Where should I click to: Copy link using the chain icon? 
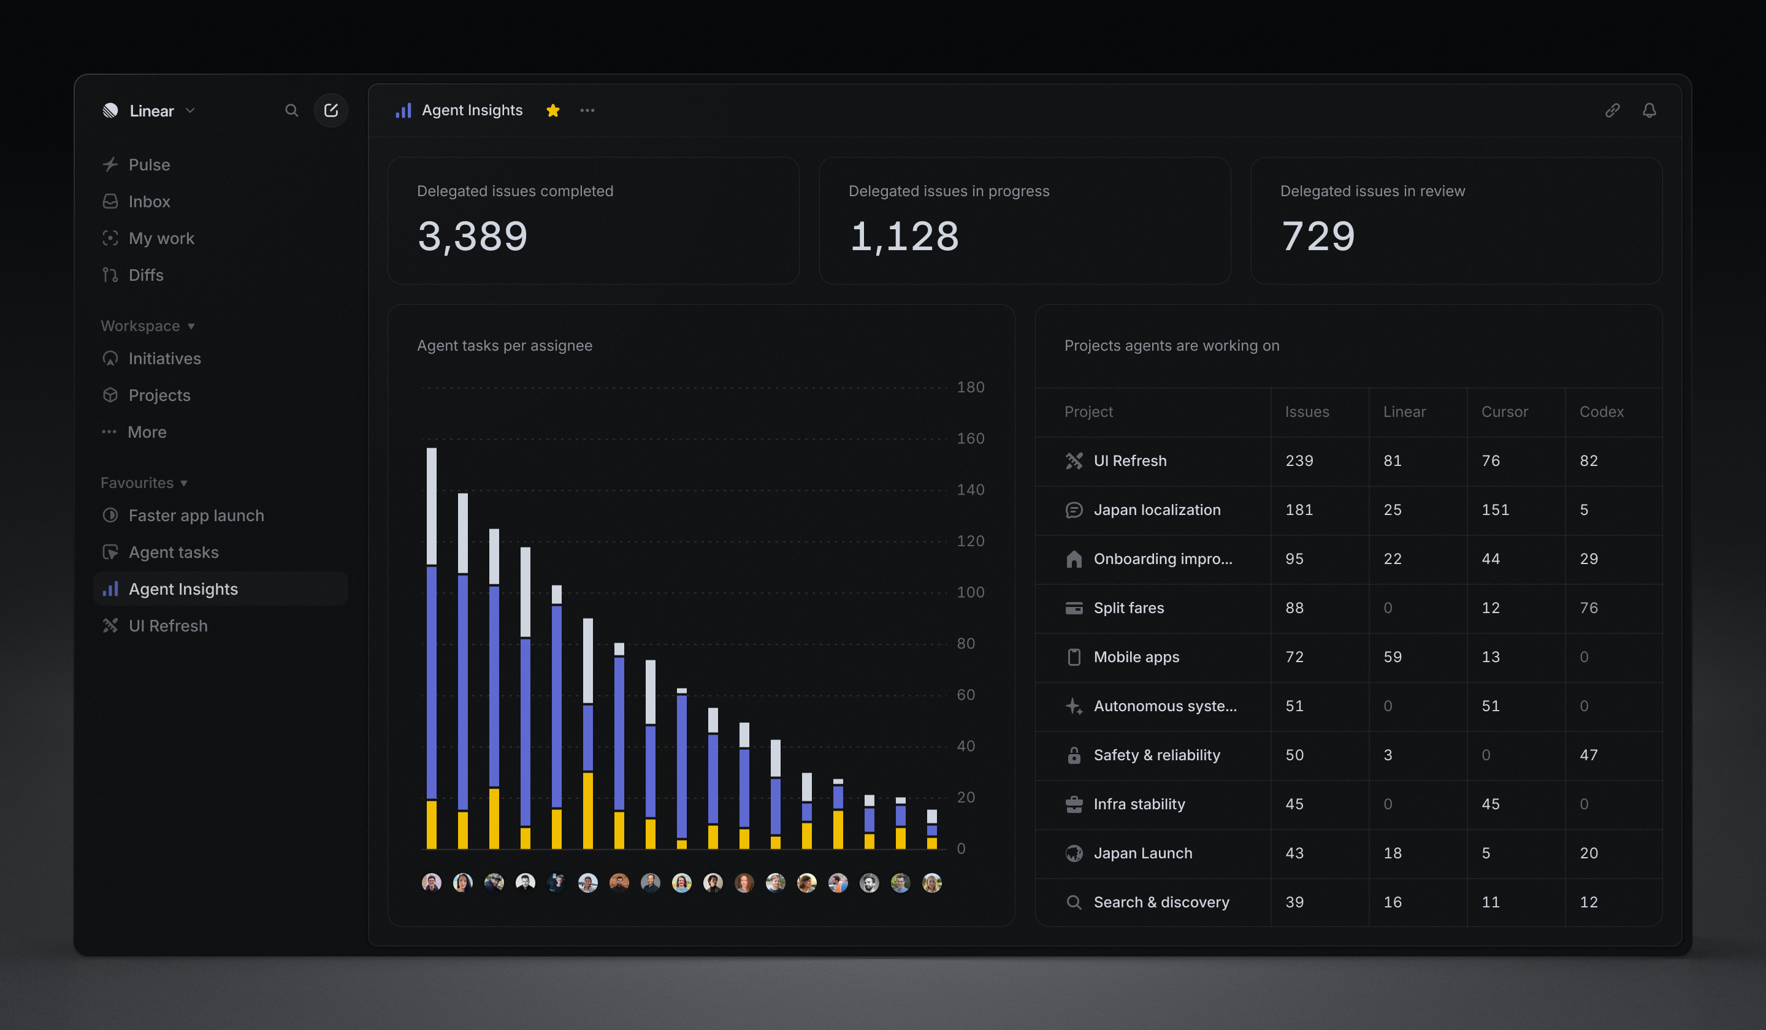(1613, 111)
